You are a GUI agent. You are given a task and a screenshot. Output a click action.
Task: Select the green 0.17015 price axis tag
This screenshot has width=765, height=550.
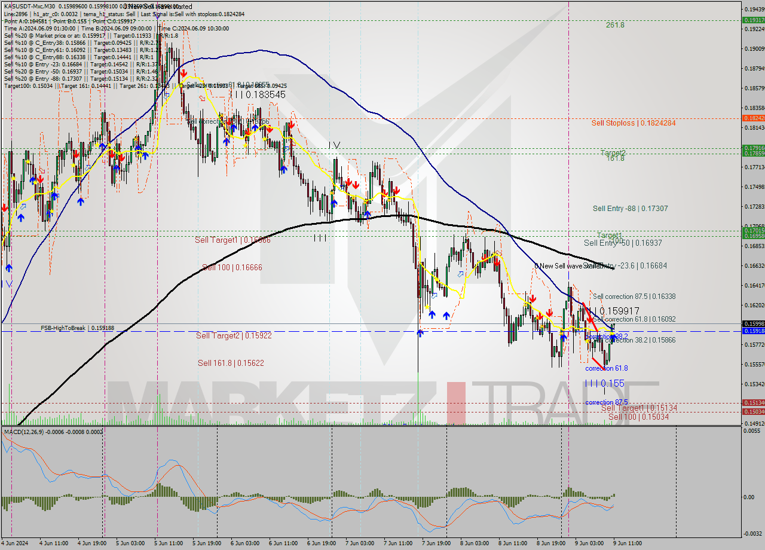(753, 230)
